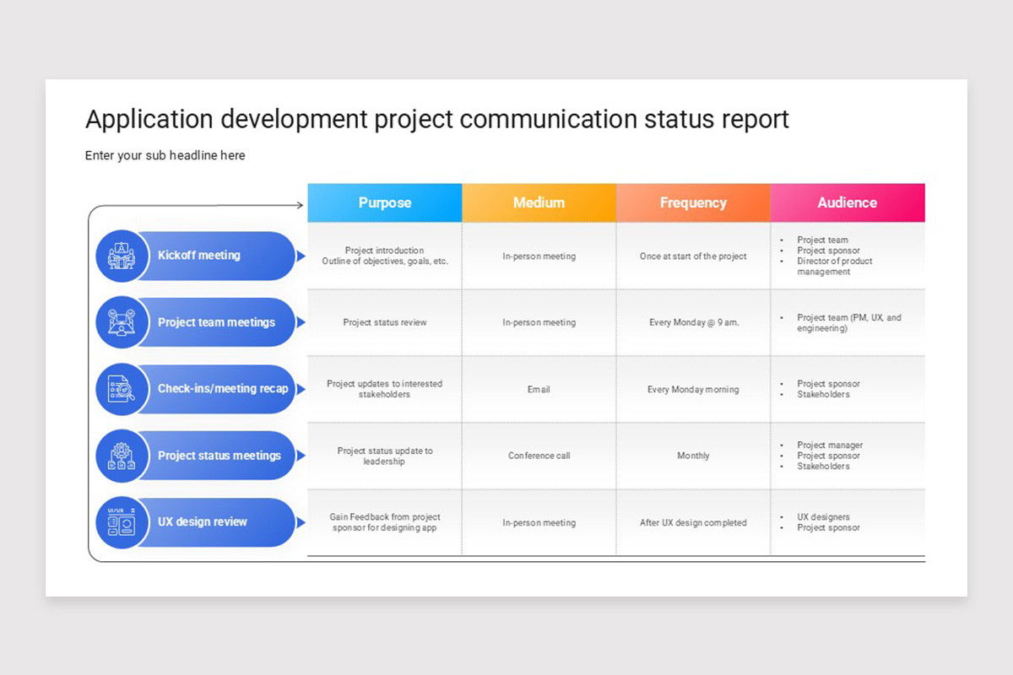Select the Kickoff meeting icon circle
This screenshot has width=1013, height=675.
(122, 256)
